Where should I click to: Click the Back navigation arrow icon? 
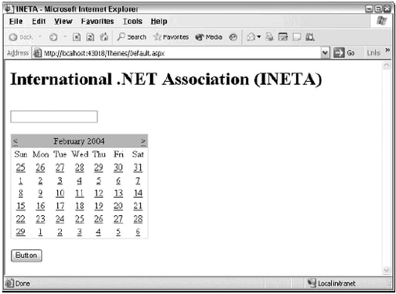coord(13,37)
